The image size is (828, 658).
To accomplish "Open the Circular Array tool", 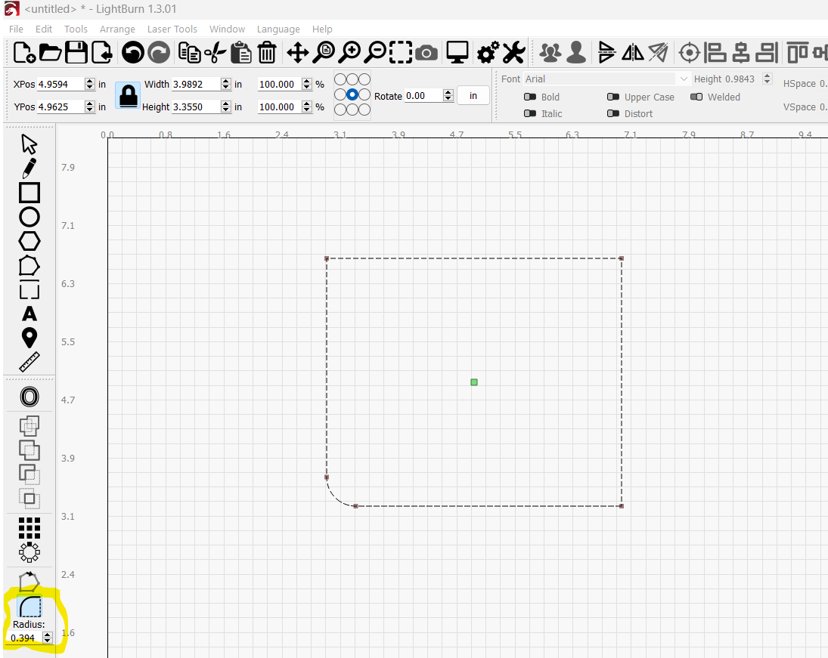I will (29, 552).
